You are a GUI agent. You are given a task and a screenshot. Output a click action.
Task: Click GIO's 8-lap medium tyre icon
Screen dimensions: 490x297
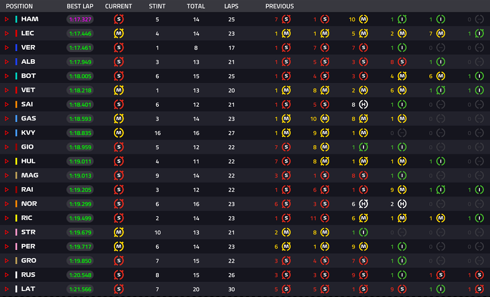pos(324,147)
